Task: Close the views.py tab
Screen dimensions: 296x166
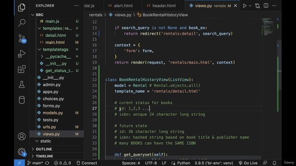Action: pos(235,6)
